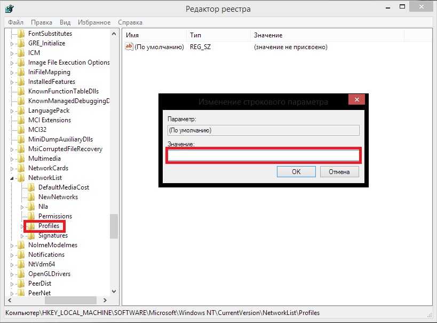Expand the Profiles tree node
The width and height of the screenshot is (437, 323).
[x=22, y=226]
